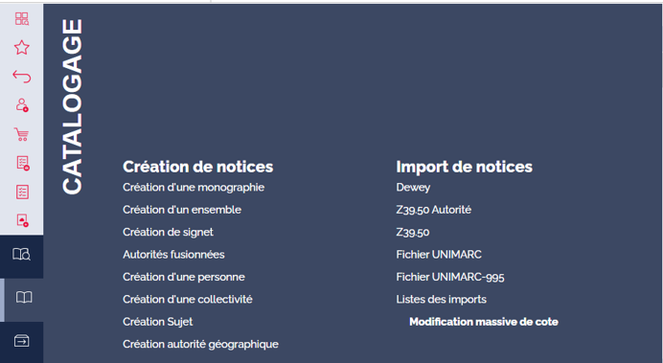Select the book search sidebar icon
Image resolution: width=663 pixels, height=363 pixels.
point(22,255)
